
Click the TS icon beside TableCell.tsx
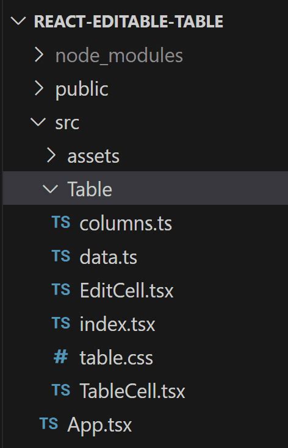61,390
